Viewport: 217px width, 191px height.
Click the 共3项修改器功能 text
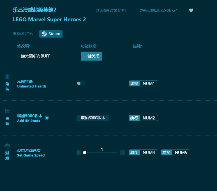pyautogui.click(x=110, y=10)
